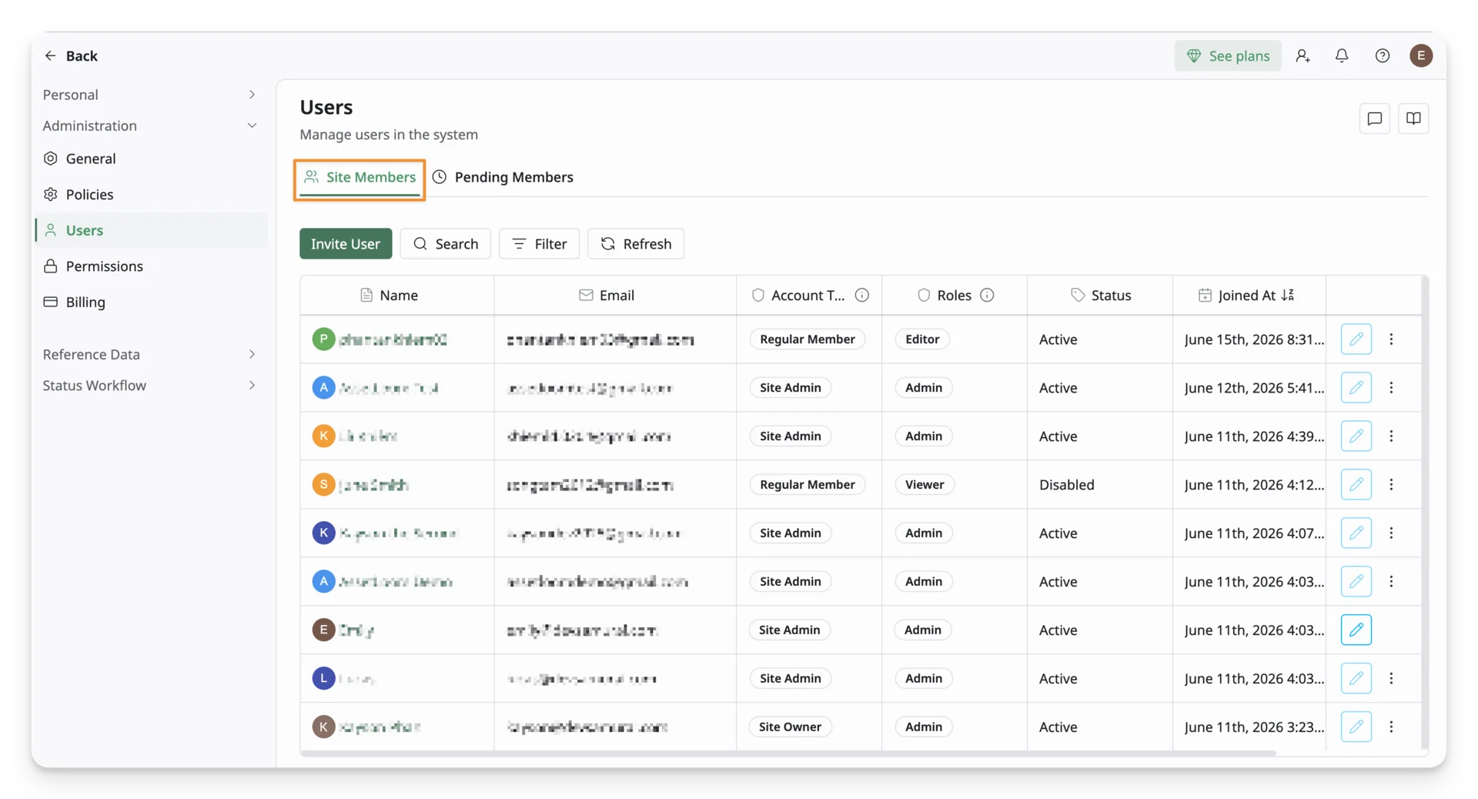Edit the user who joined June 15th
This screenshot has height=799, width=1478.
point(1356,339)
